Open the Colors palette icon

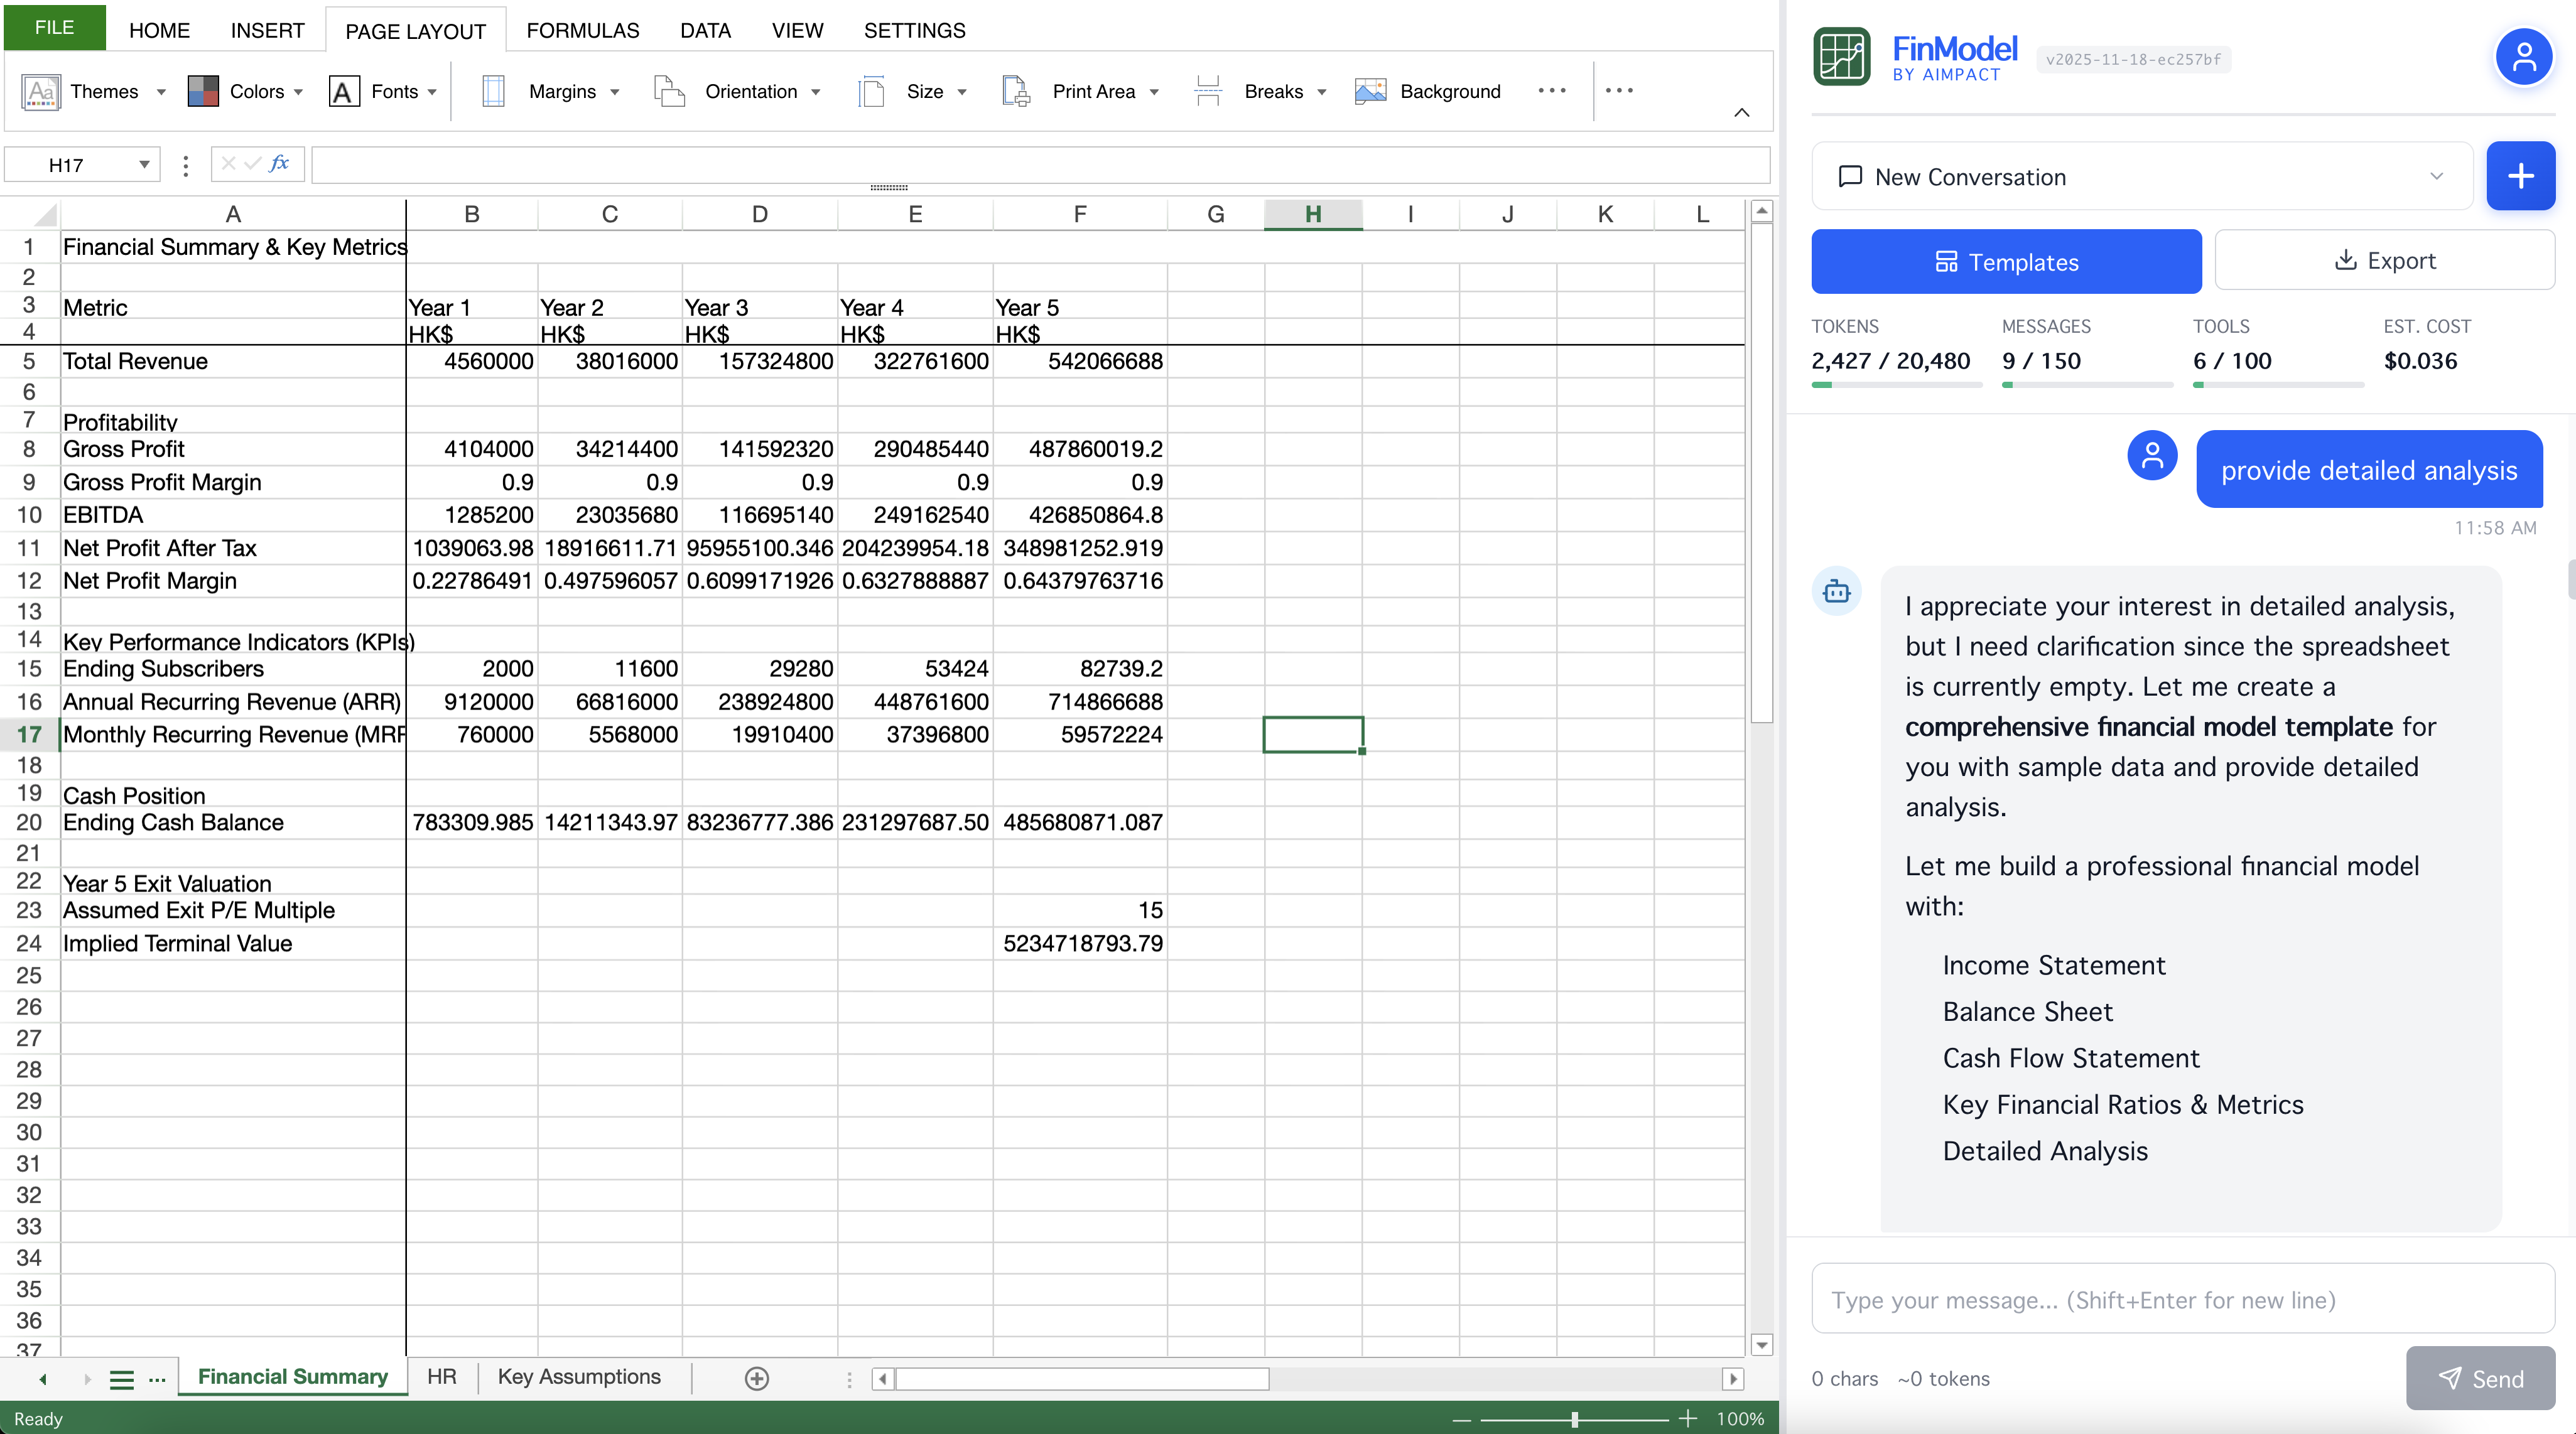pyautogui.click(x=203, y=92)
